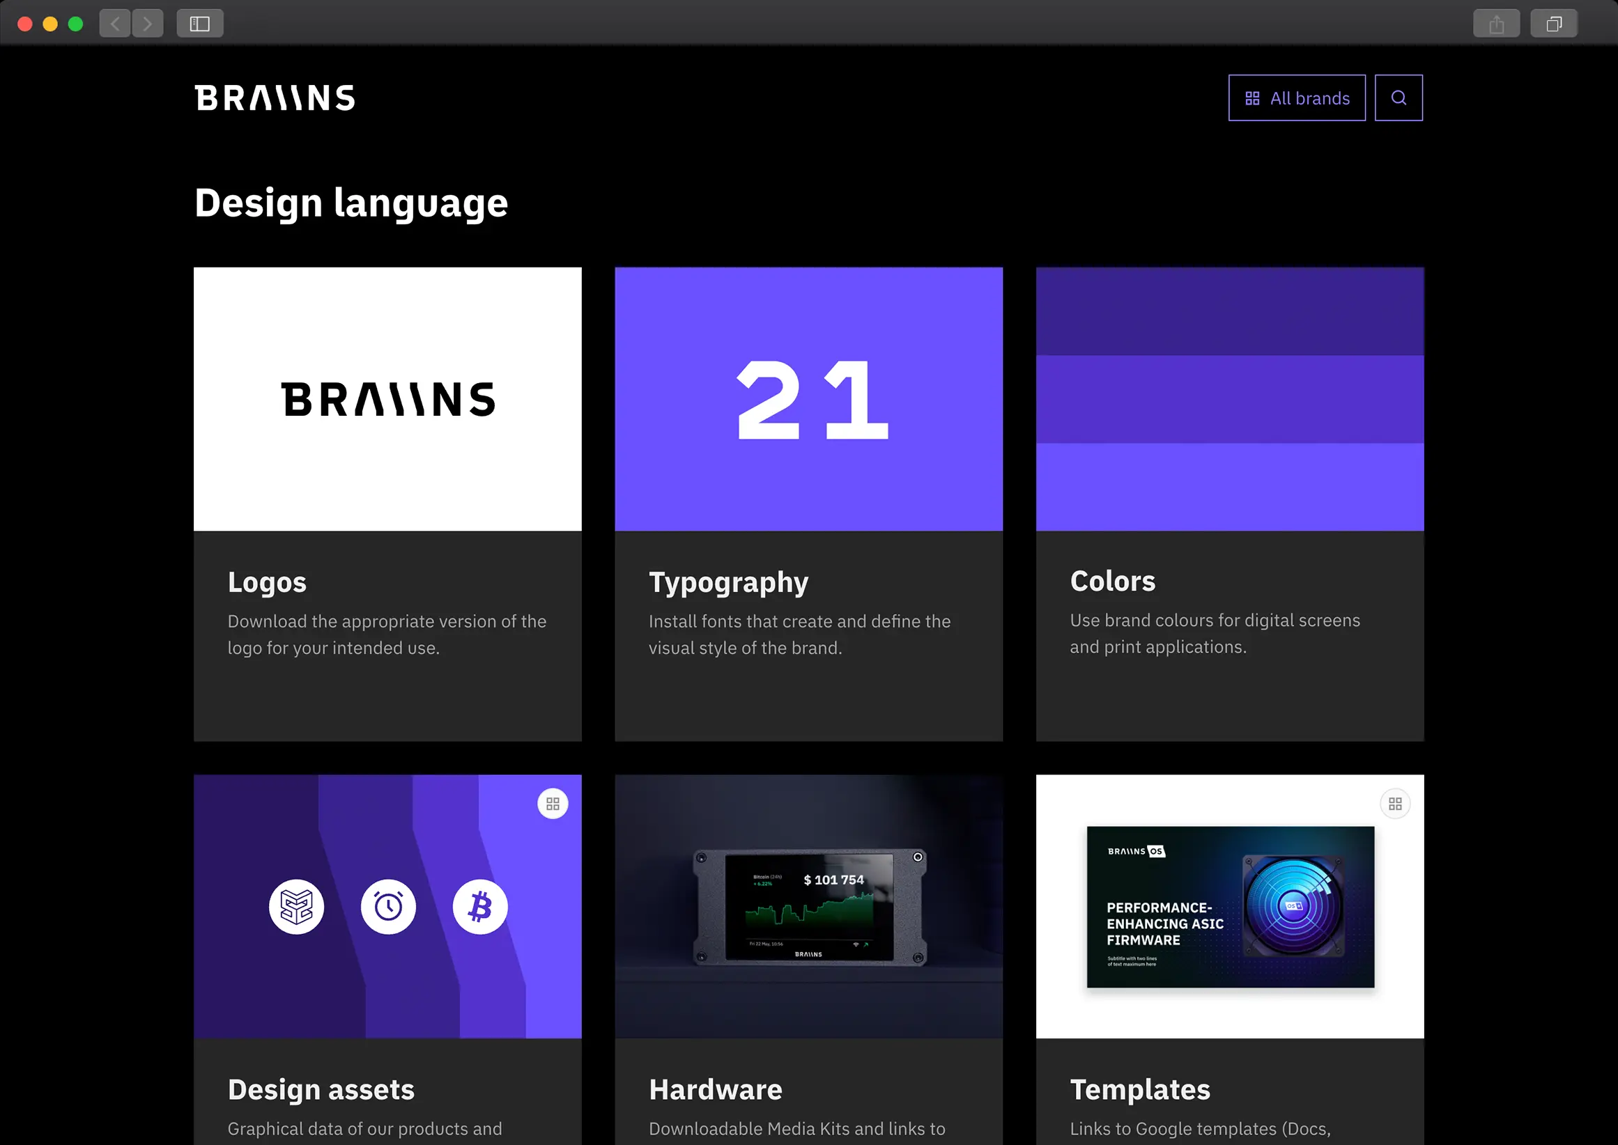Open the Logos card thumbnail
The image size is (1618, 1145).
click(x=388, y=399)
